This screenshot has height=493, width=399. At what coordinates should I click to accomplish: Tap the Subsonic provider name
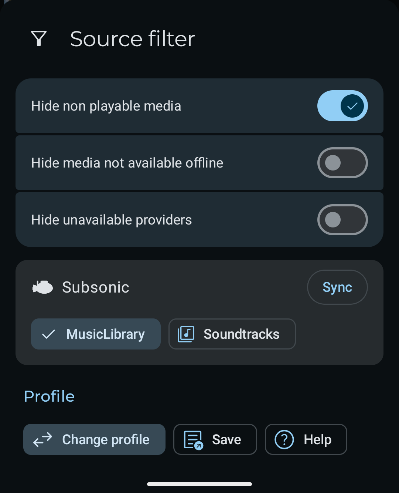point(96,287)
